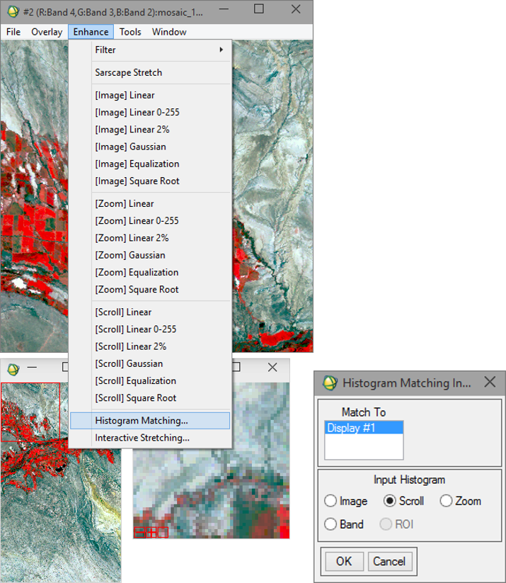Screen dimensions: 506x583
Task: Maximize the display #2 image window
Action: [259, 9]
